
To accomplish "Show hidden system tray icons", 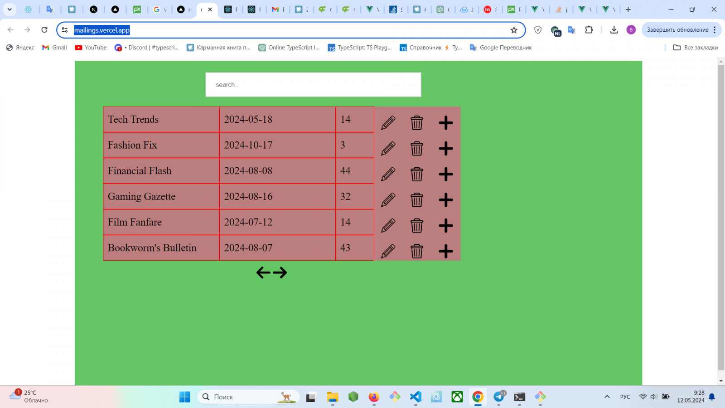I will [607, 397].
